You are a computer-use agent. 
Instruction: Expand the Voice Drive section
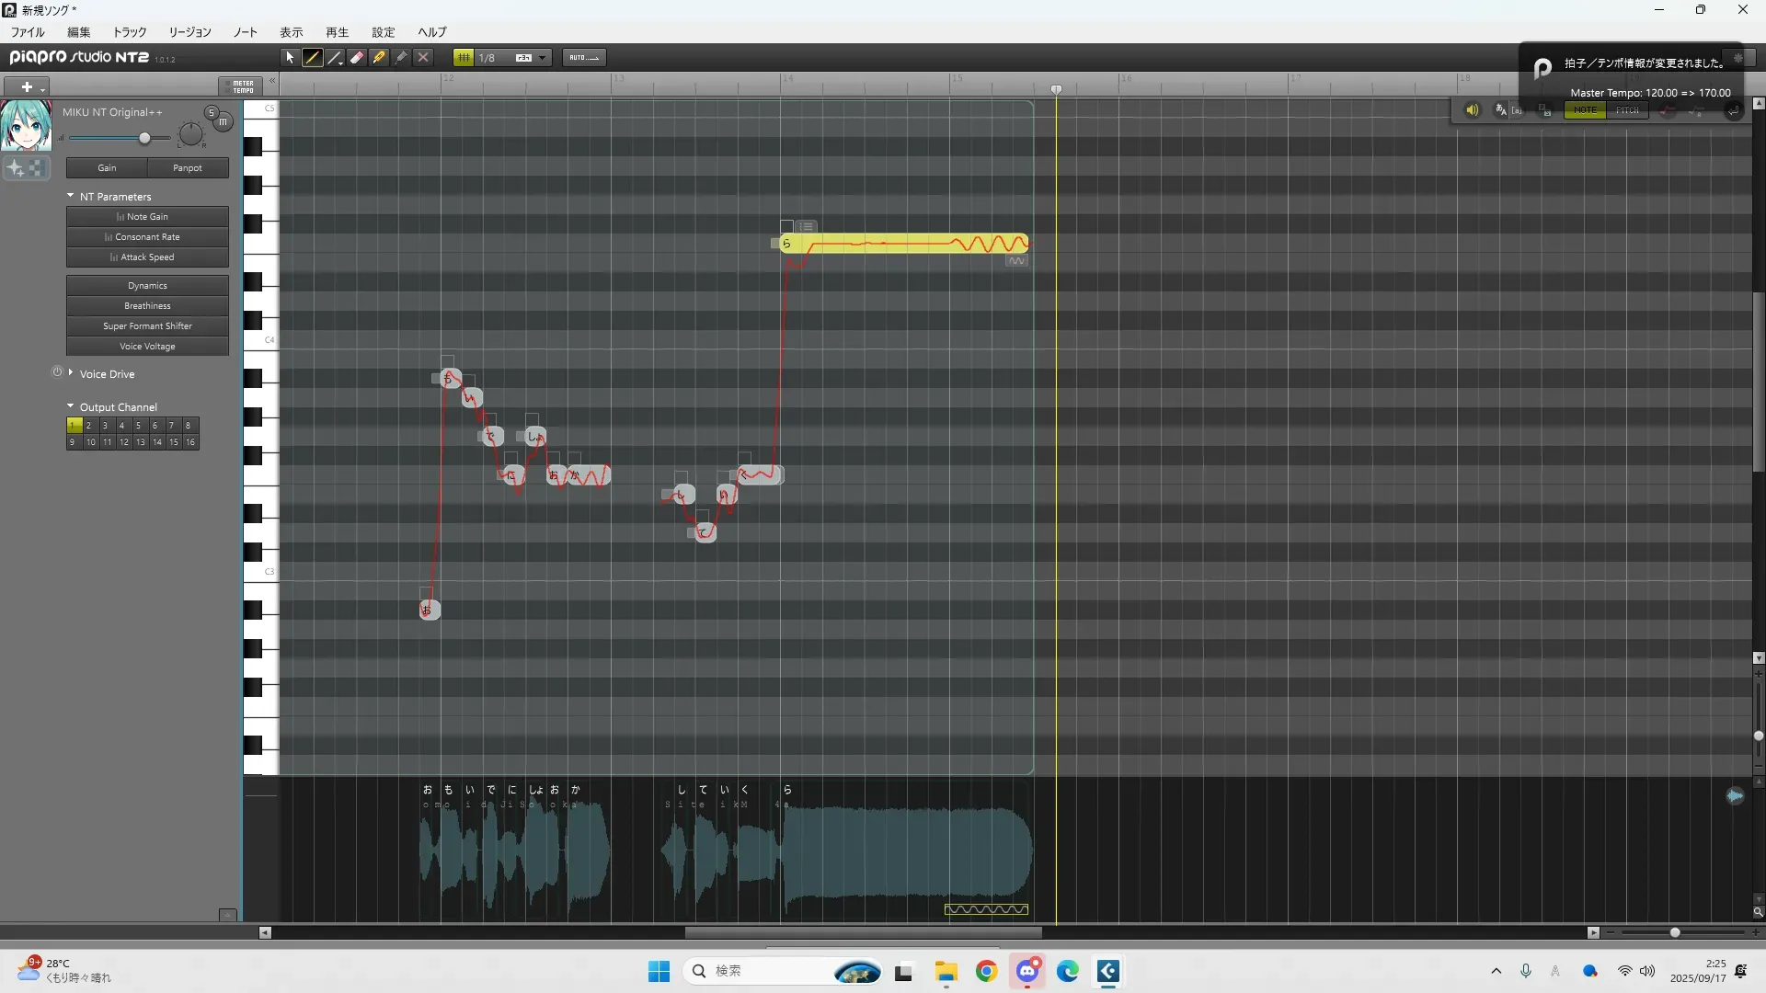(x=71, y=373)
